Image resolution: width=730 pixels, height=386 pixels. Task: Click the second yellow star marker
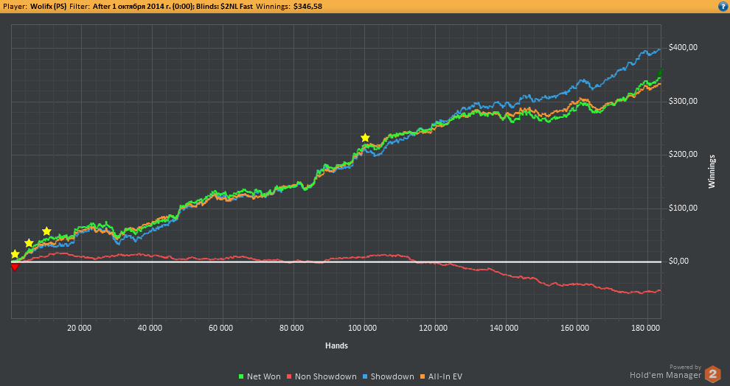coord(29,243)
